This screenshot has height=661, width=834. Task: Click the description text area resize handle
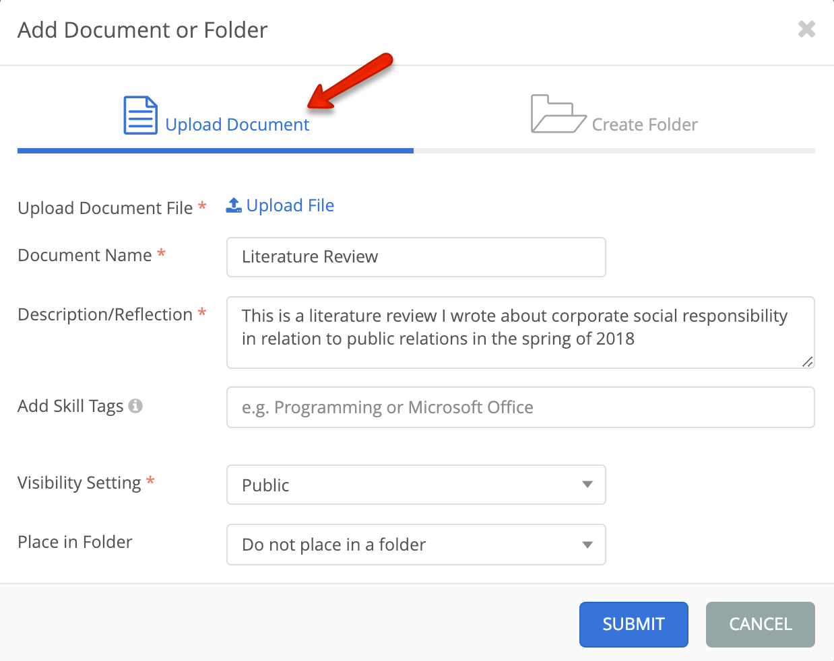[807, 361]
